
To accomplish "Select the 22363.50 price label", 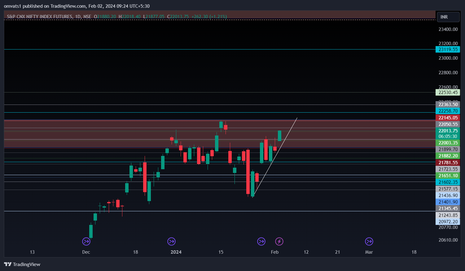I will coord(448,105).
